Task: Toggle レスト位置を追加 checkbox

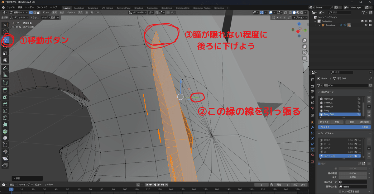Action: (x=340, y=191)
